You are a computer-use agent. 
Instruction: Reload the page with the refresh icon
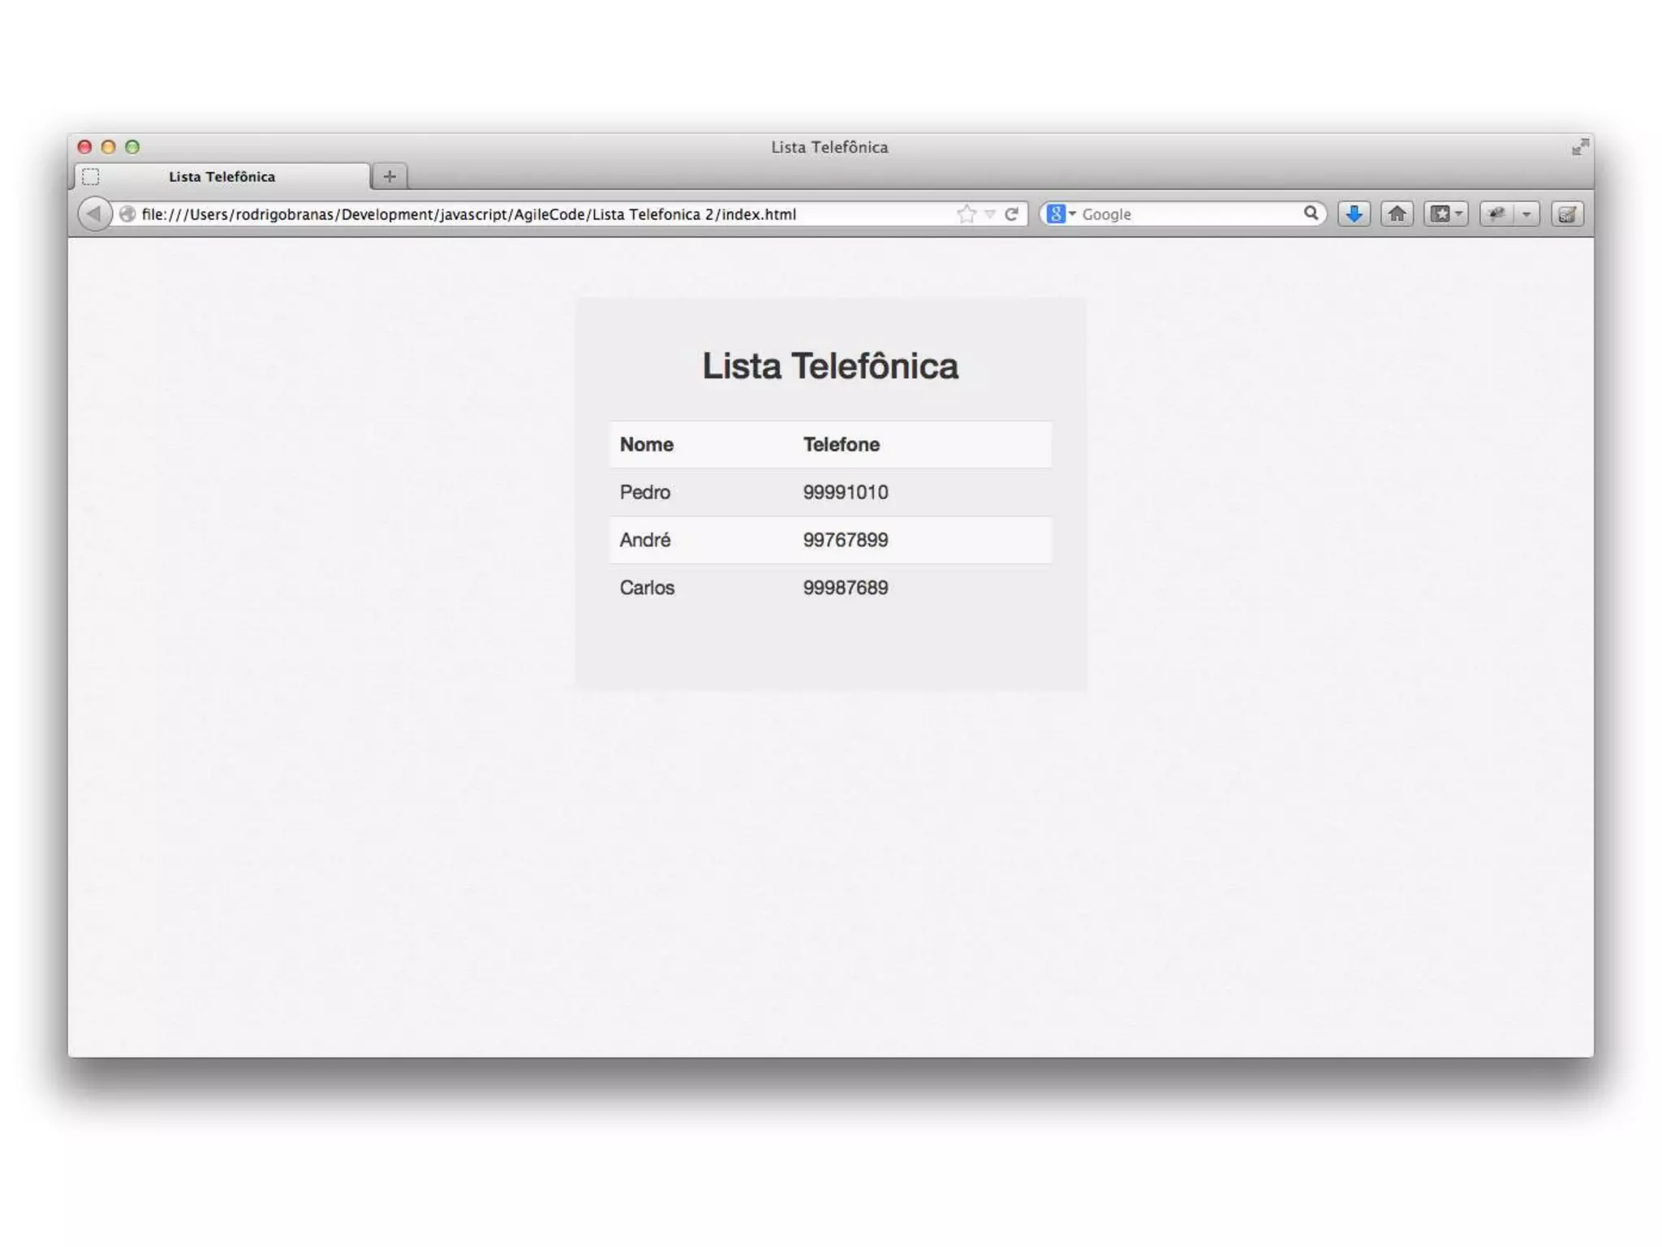(1011, 214)
